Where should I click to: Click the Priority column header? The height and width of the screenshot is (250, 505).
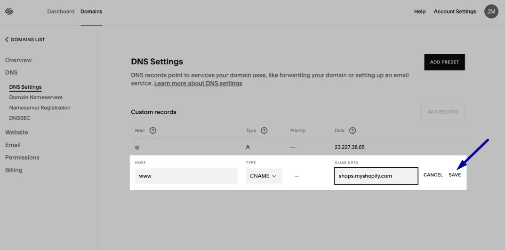297,131
